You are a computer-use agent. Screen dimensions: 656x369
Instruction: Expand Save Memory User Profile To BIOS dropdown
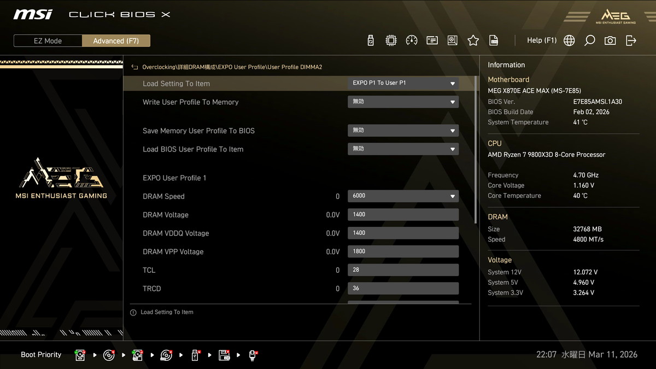[x=403, y=131]
